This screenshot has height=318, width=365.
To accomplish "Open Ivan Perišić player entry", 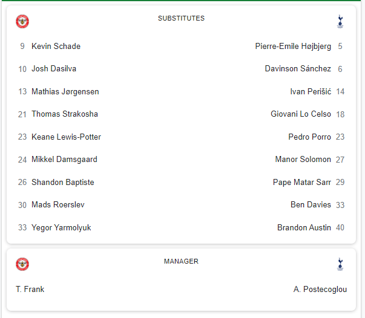I will [x=311, y=91].
